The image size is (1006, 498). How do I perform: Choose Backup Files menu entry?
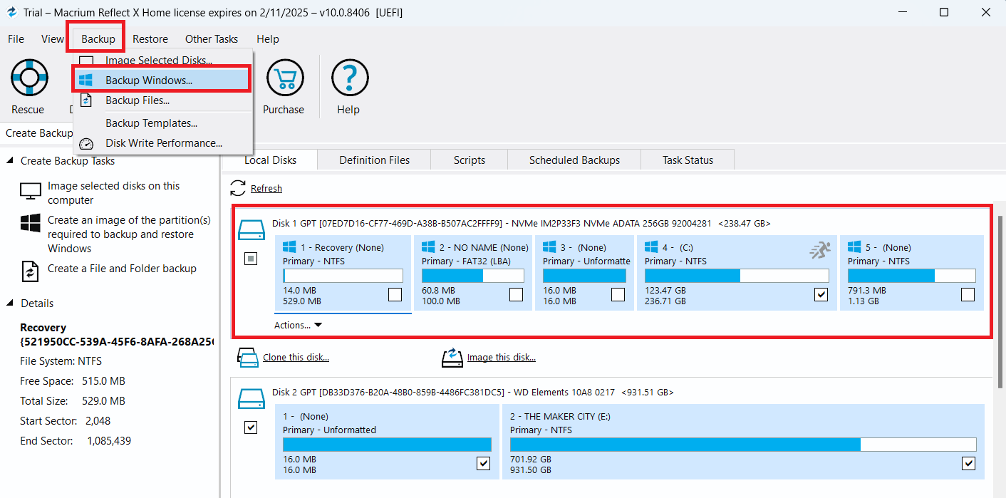(162, 100)
